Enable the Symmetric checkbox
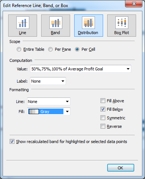Screen dimensions: 145x179 coord(103,118)
